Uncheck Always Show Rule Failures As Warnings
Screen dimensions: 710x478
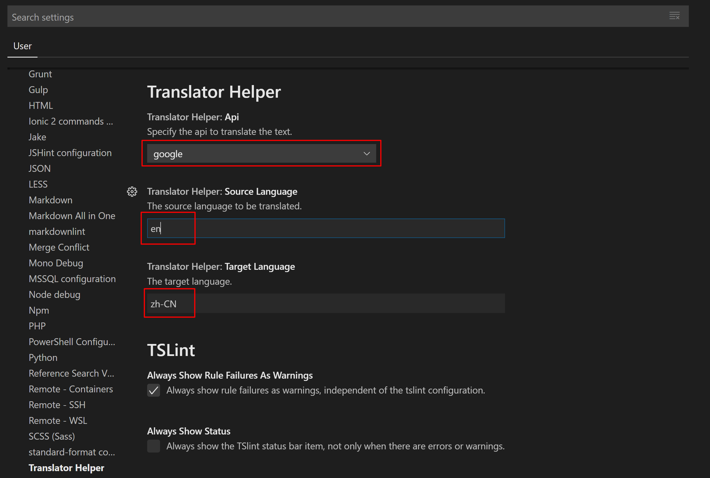tap(153, 390)
